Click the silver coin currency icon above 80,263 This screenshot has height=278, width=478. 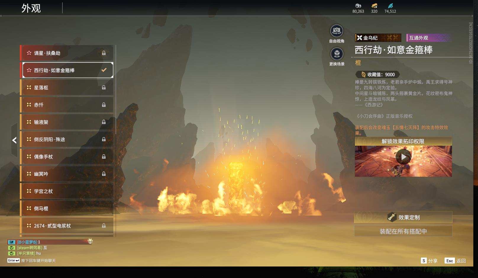click(358, 6)
